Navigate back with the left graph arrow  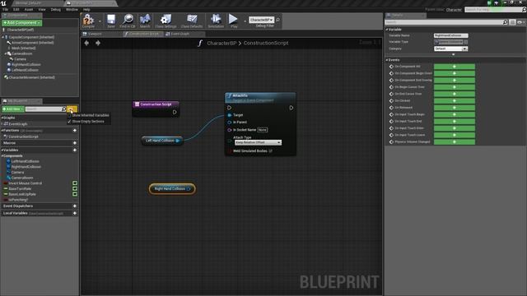click(86, 43)
